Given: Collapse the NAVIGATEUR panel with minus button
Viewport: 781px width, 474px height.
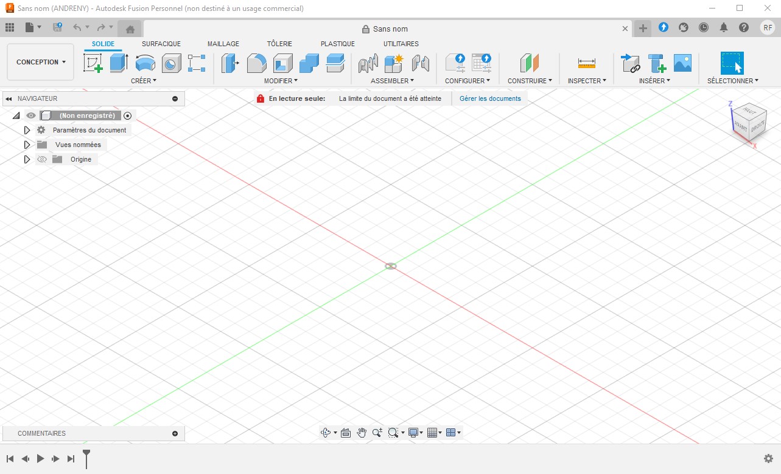Looking at the screenshot, I should [x=175, y=98].
